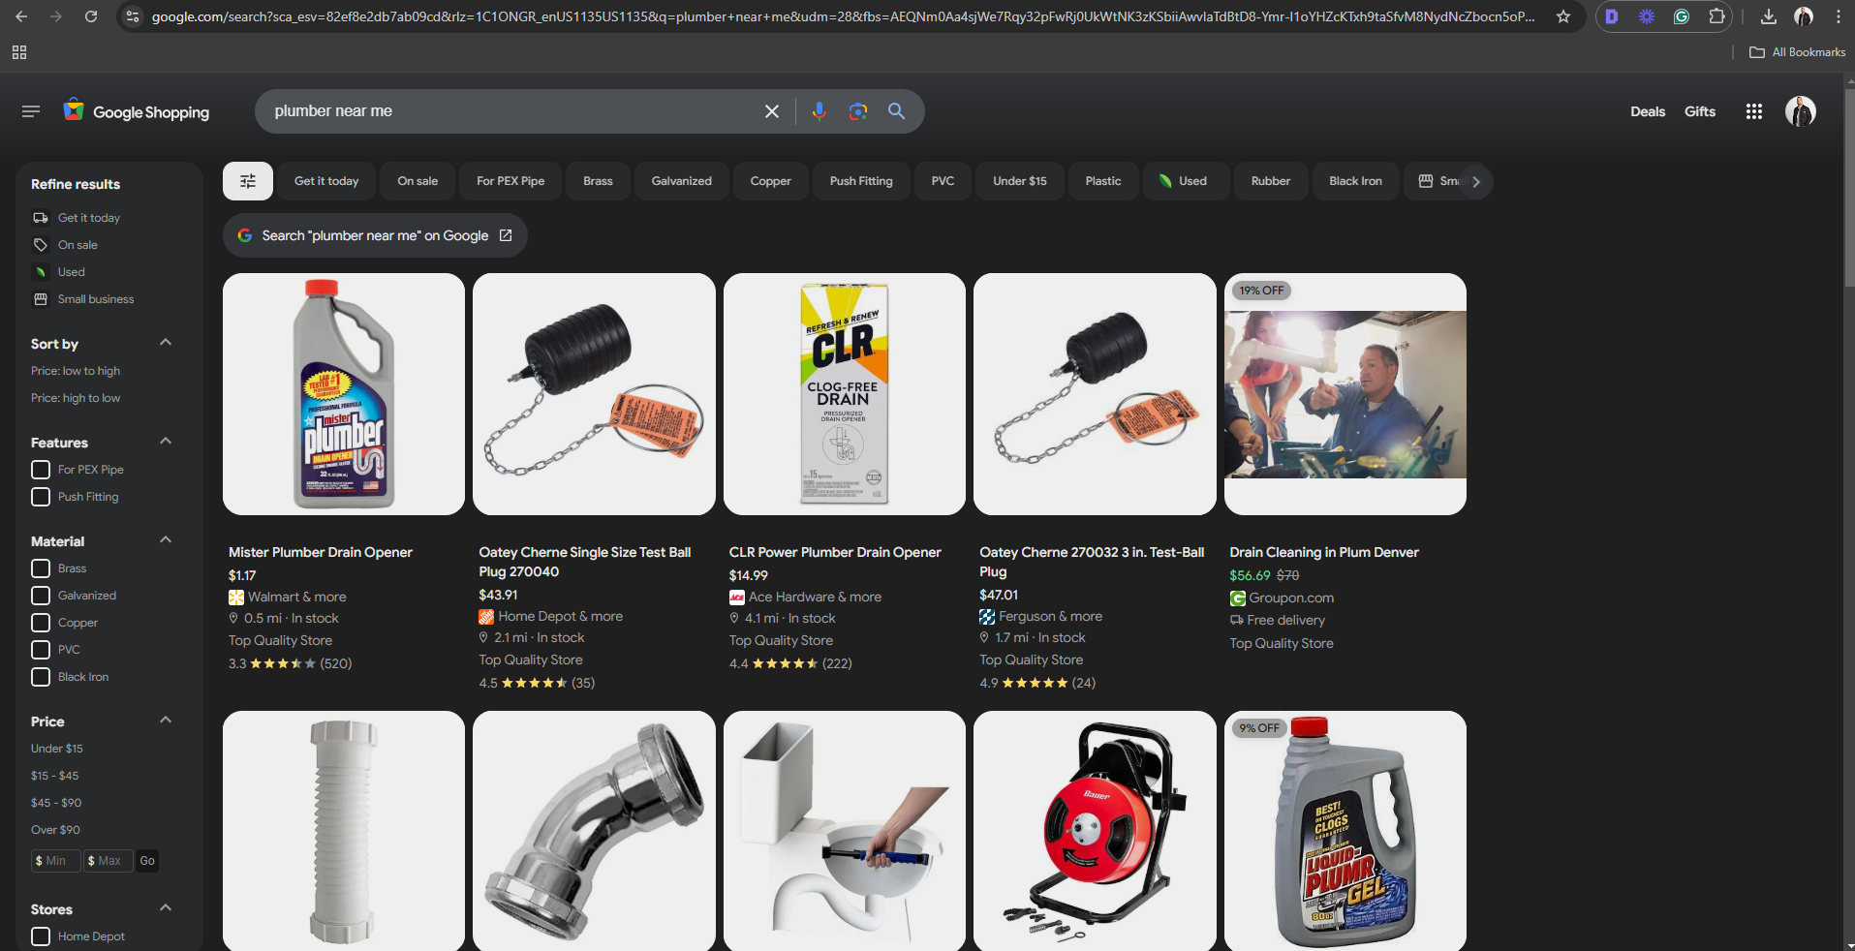Image resolution: width=1855 pixels, height=951 pixels.
Task: Select the For PEX Pipe chip
Action: coord(510,181)
